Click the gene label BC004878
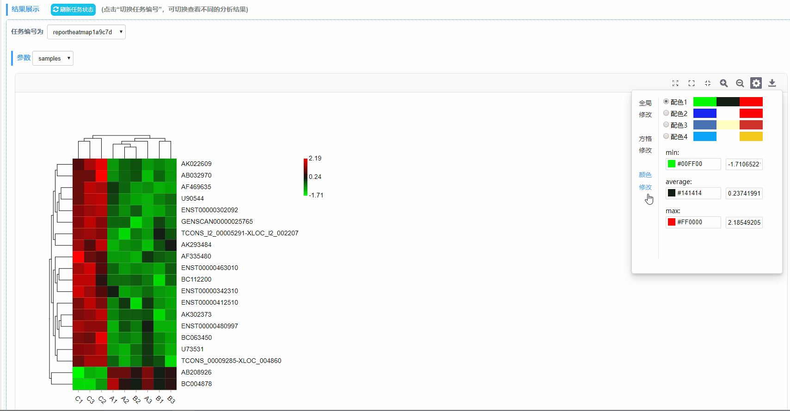Image resolution: width=790 pixels, height=411 pixels. coord(196,384)
